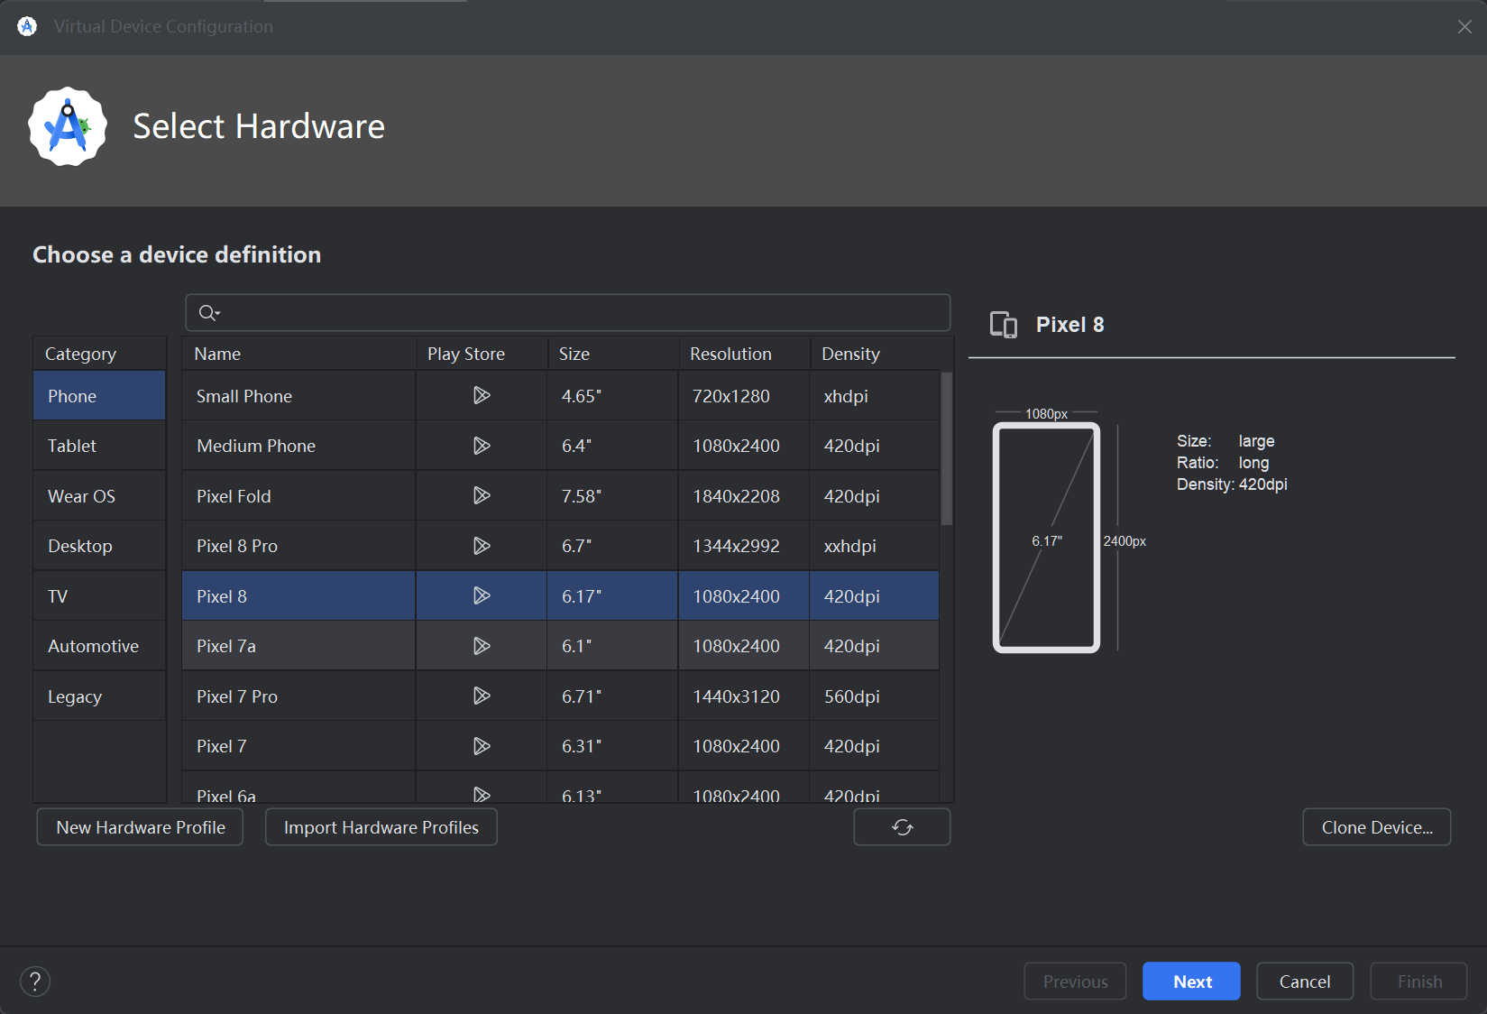The height and width of the screenshot is (1014, 1487).
Task: Click the 1440x3120 resolution cell
Action: click(x=744, y=696)
